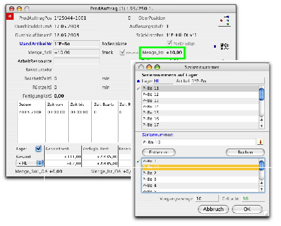Select serial P-Bo 4 in booked list
281x226 pixels.
200,185
